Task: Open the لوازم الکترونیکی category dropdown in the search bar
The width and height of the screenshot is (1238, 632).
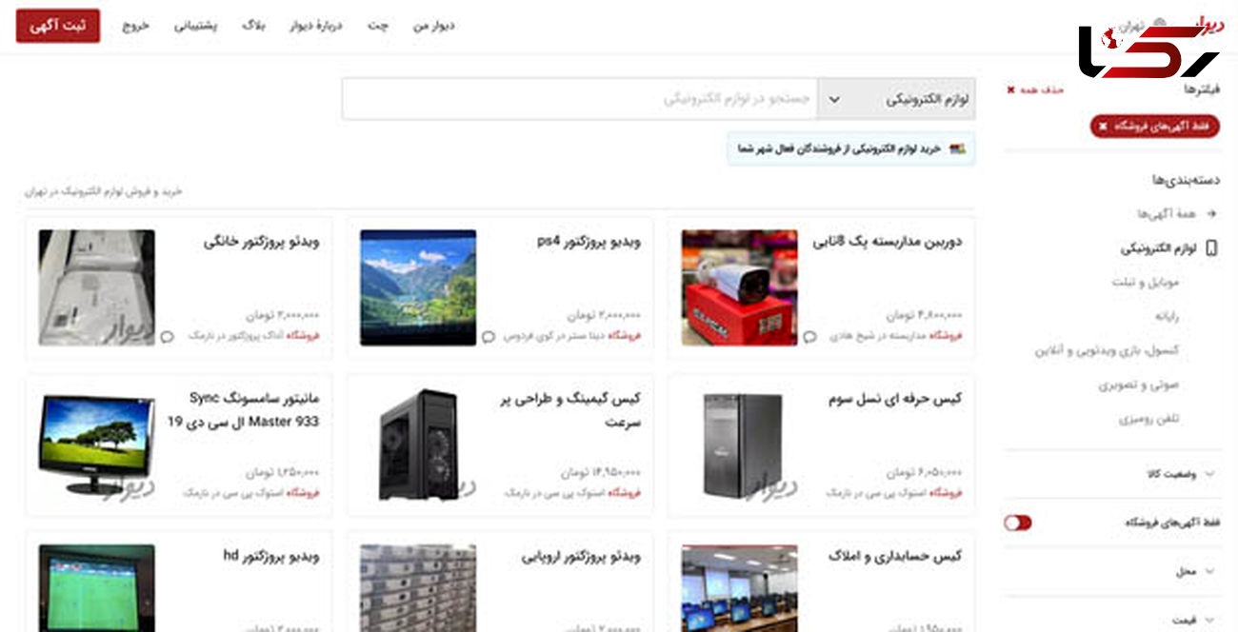Action: pyautogui.click(x=896, y=99)
